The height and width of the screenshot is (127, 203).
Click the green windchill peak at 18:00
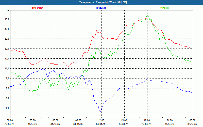(147, 15)
